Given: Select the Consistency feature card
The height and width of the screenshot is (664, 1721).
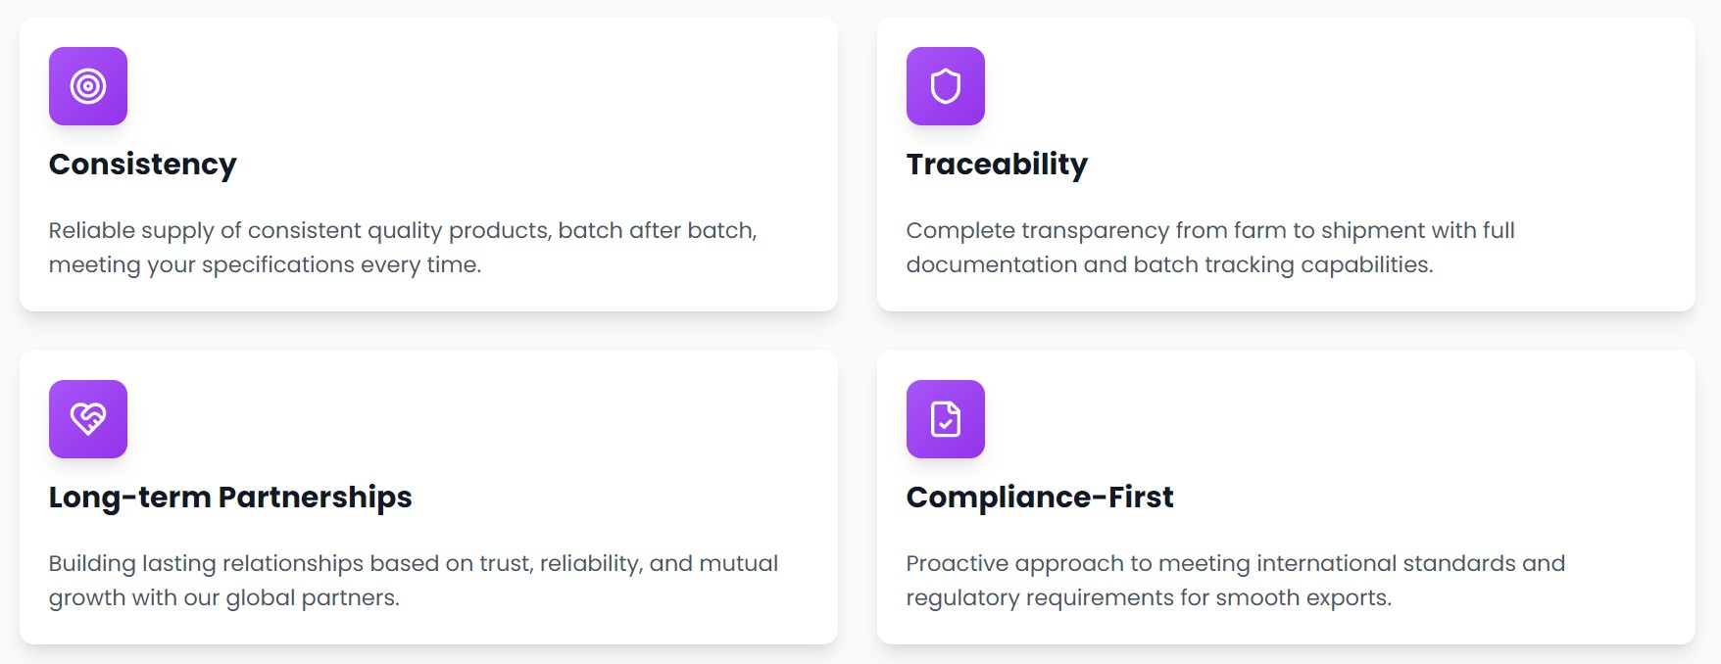Looking at the screenshot, I should tap(588, 118).
